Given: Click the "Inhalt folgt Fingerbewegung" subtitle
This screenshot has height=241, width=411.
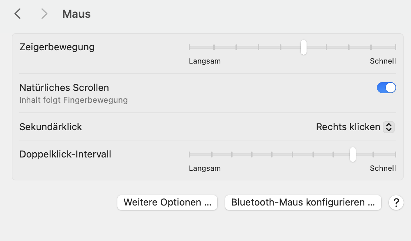Looking at the screenshot, I should pos(73,100).
